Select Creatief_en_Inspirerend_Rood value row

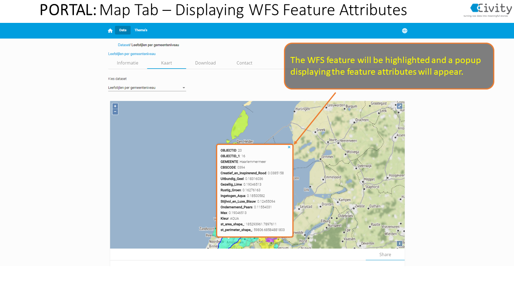tap(252, 173)
